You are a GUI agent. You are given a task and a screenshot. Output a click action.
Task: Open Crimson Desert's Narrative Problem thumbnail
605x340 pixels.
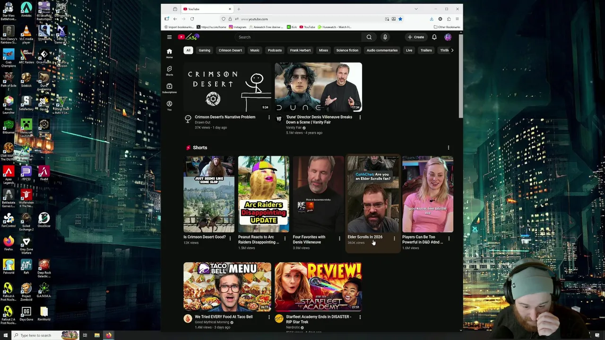tap(227, 87)
